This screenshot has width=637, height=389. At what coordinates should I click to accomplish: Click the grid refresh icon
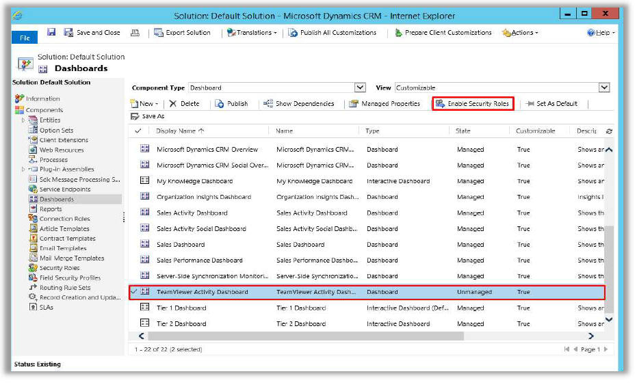[x=609, y=131]
